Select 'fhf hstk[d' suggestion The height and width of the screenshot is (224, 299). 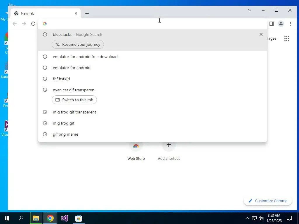pyautogui.click(x=152, y=79)
